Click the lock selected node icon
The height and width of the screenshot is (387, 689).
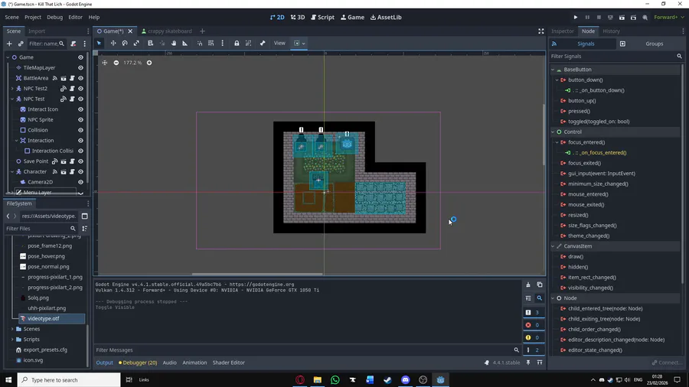tap(237, 44)
